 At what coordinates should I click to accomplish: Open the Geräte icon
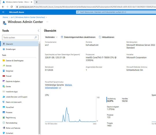[x=4, y=87]
